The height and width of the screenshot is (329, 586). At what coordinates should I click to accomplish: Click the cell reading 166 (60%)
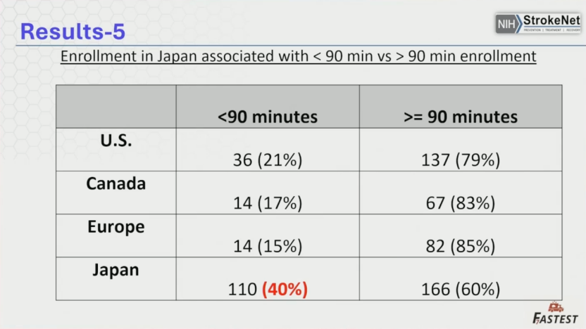coord(461,289)
